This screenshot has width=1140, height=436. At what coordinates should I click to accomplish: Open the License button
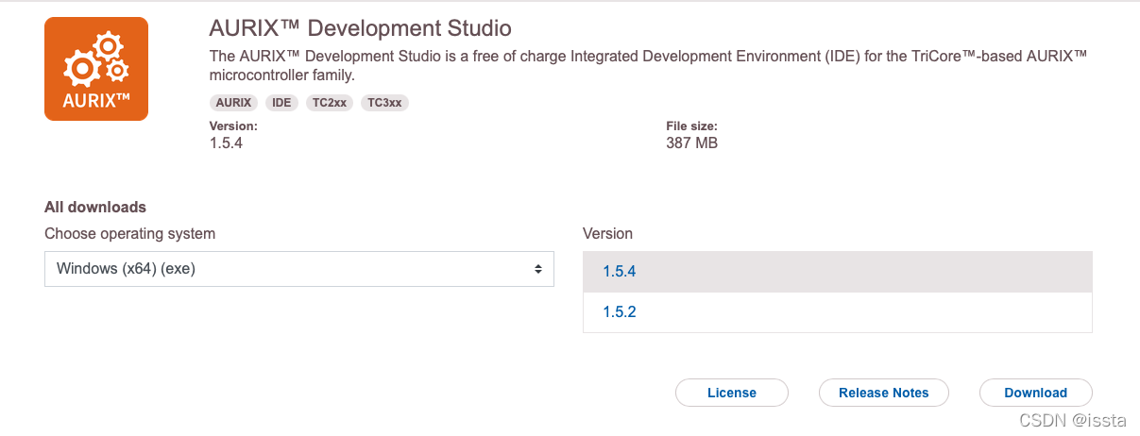[732, 393]
